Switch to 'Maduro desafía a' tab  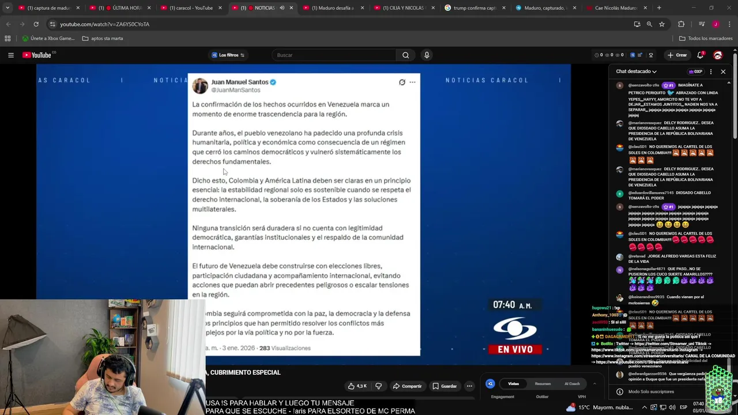333,8
